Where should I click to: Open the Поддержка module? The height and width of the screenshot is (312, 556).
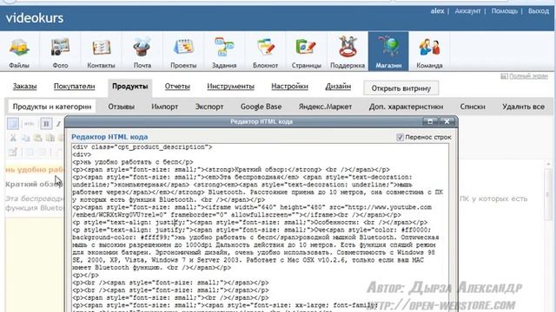point(347,51)
